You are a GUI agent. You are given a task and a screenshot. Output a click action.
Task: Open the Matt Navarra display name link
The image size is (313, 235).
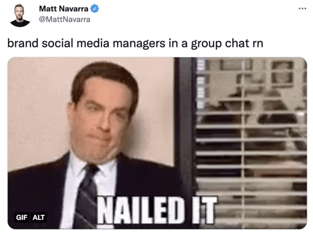64,9
